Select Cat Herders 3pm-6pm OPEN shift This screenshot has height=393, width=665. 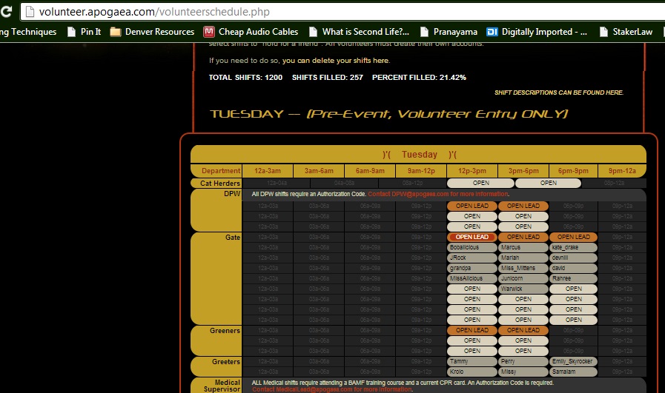[x=548, y=183]
